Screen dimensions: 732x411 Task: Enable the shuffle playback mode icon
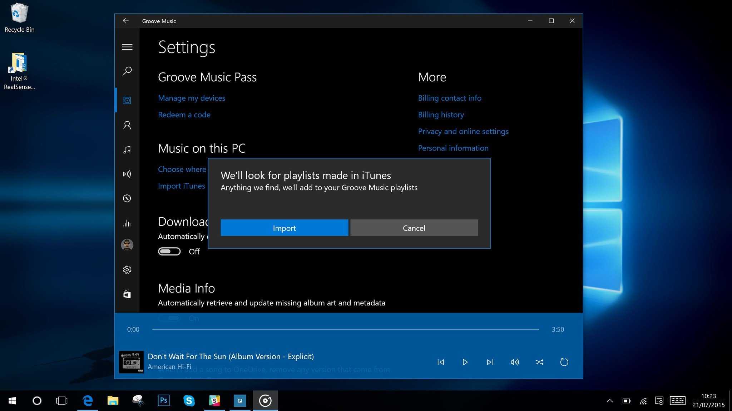click(539, 362)
